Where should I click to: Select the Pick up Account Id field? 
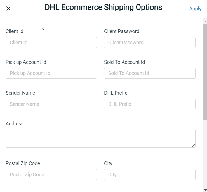[x=51, y=73]
